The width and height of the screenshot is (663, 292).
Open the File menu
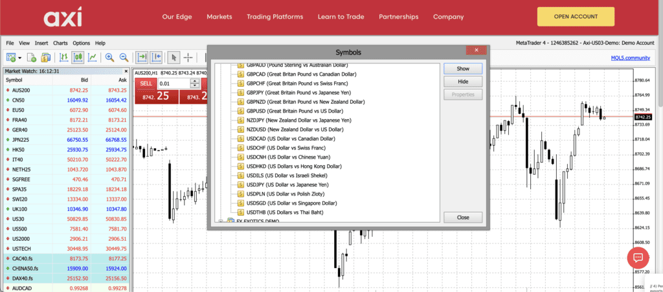[10, 43]
